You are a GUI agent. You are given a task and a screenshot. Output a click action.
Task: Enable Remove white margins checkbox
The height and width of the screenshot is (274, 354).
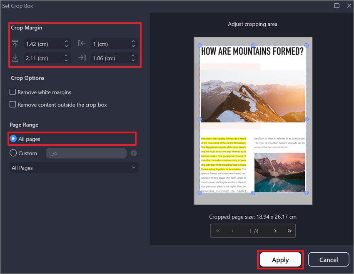click(12, 92)
